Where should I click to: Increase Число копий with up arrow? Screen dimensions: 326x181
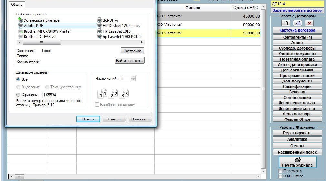[x=133, y=77]
